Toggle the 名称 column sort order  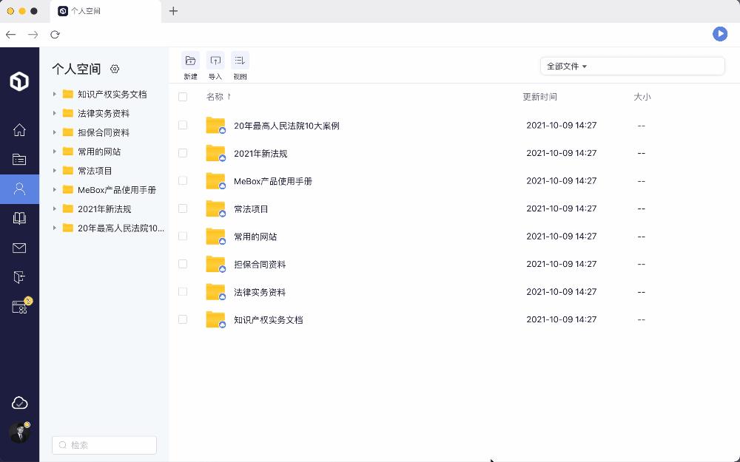pos(218,96)
